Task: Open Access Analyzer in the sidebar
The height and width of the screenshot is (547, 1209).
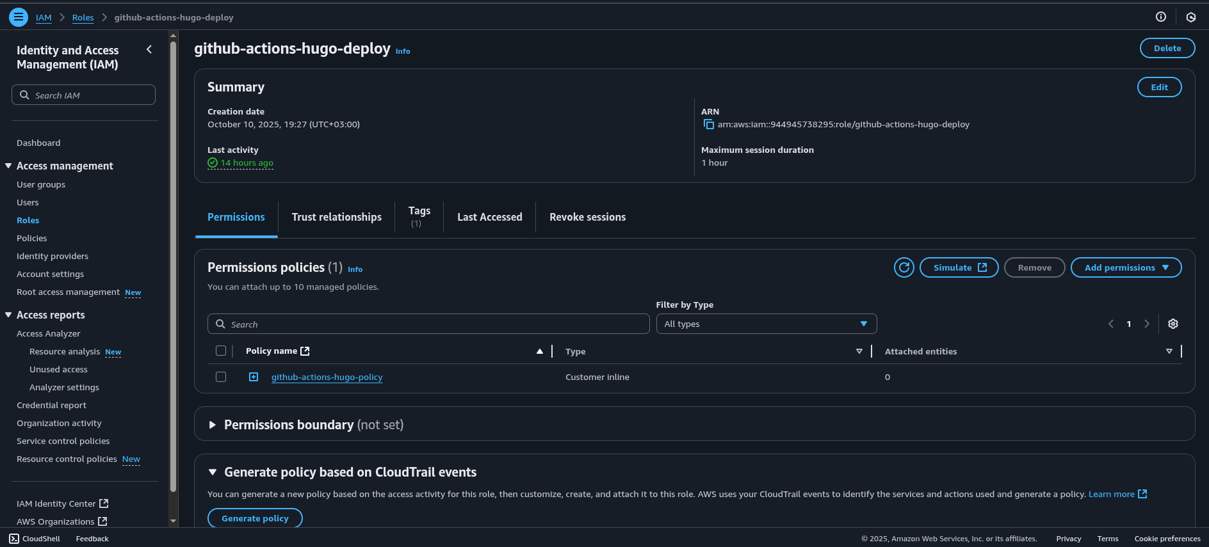Action: [x=49, y=333]
